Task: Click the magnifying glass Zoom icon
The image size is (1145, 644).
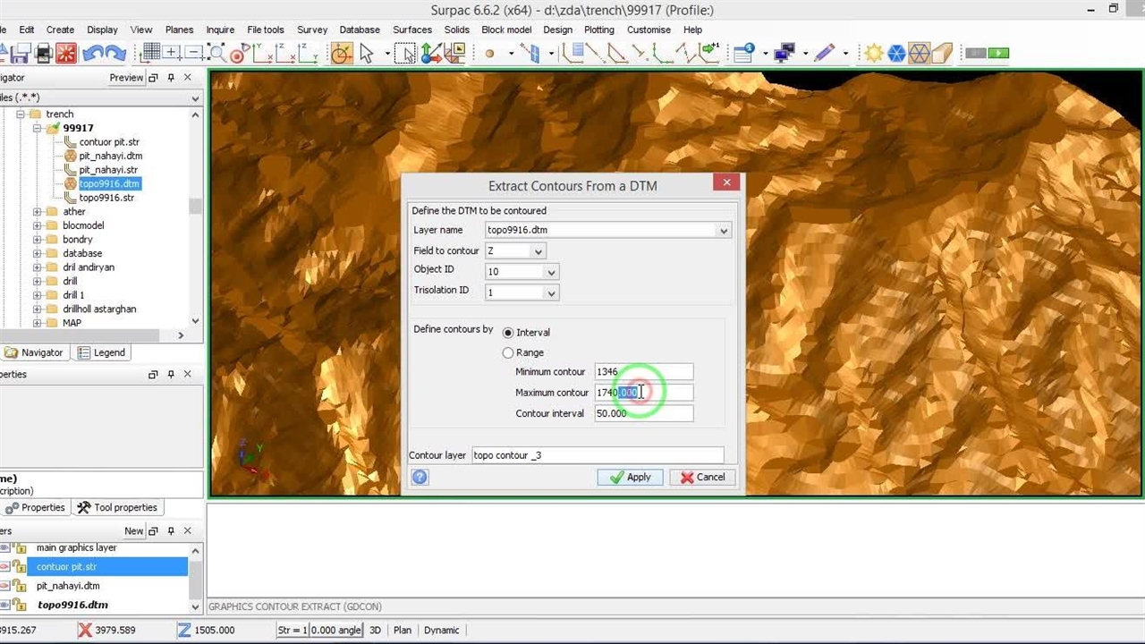Action: [x=217, y=54]
